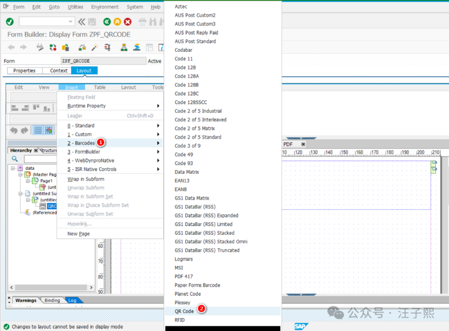449x331 pixels.
Task: Select RFID from the barcode list
Action: coord(223,320)
